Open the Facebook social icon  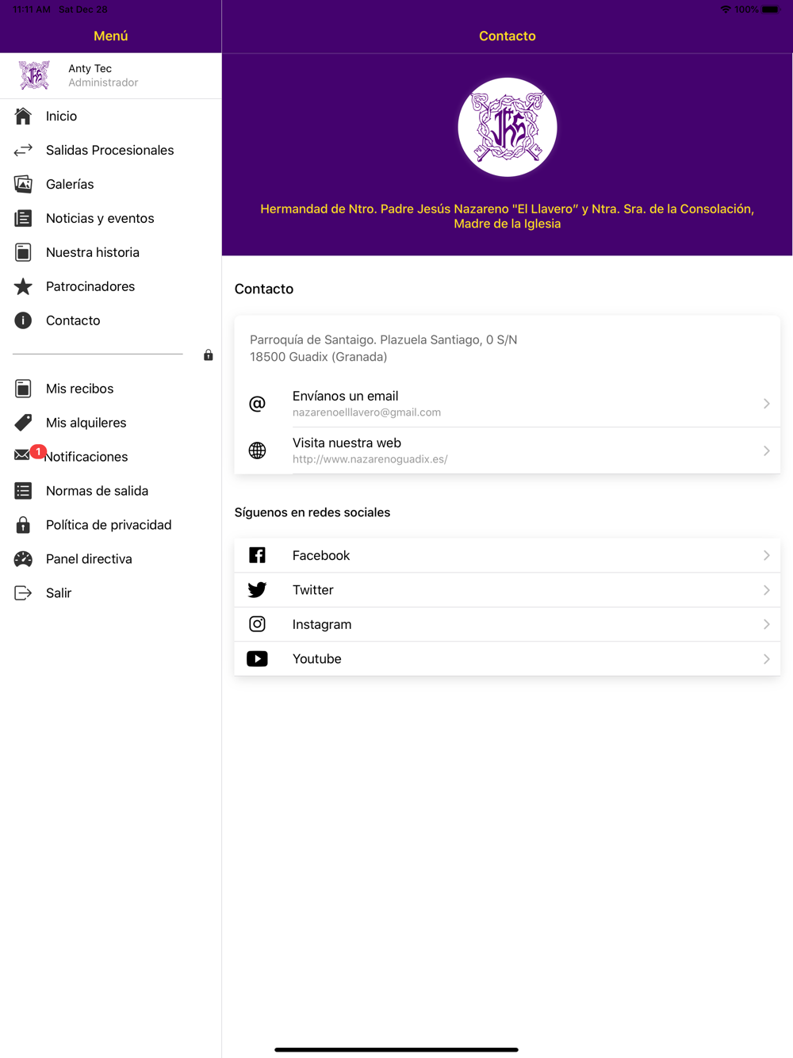pyautogui.click(x=257, y=555)
